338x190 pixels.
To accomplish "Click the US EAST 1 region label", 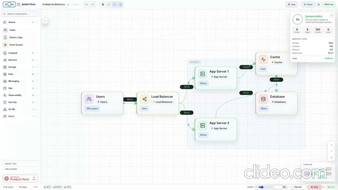I will [195, 62].
